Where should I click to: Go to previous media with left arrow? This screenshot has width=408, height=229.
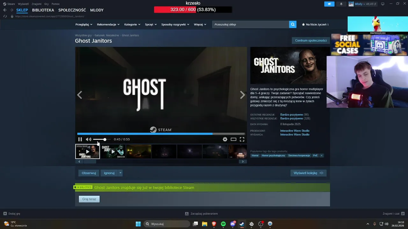click(x=80, y=95)
